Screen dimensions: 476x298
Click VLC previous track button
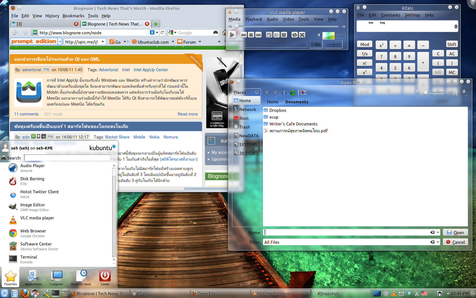(243, 35)
